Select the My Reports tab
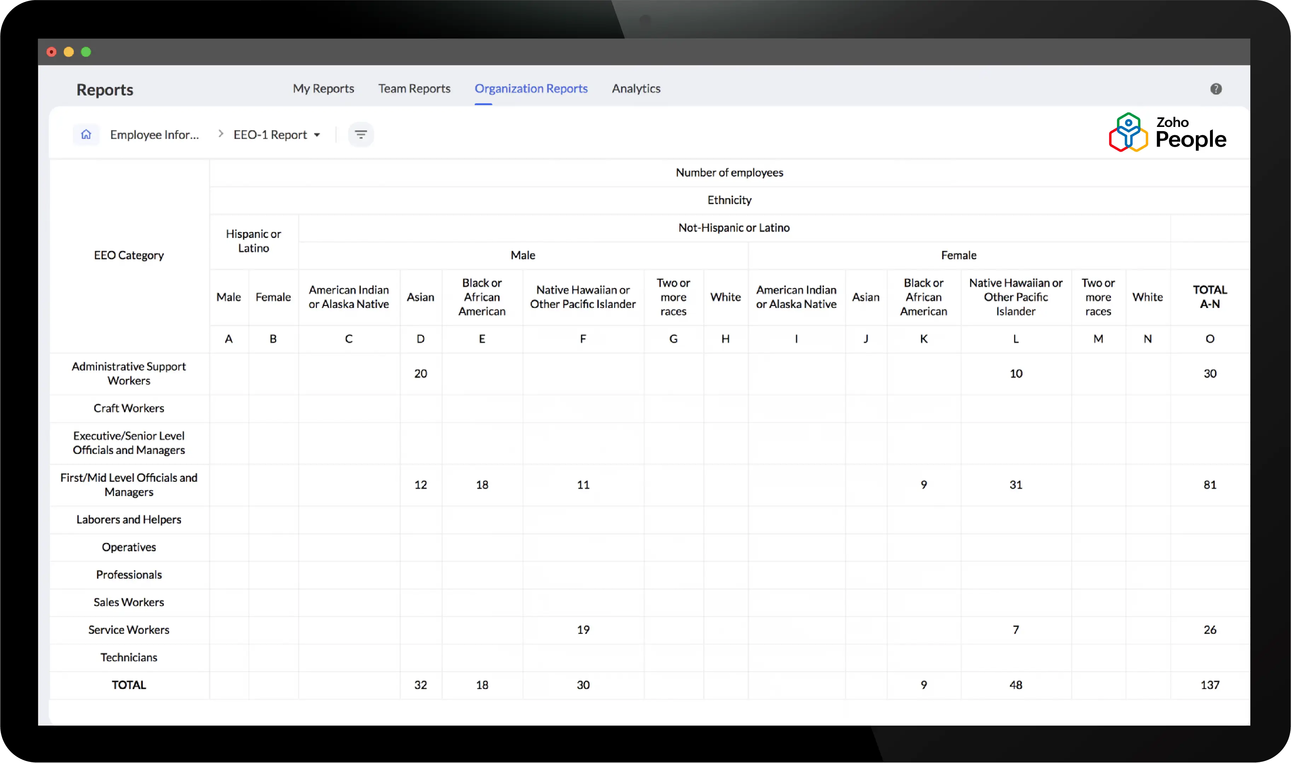This screenshot has height=763, width=1291. pyautogui.click(x=323, y=88)
